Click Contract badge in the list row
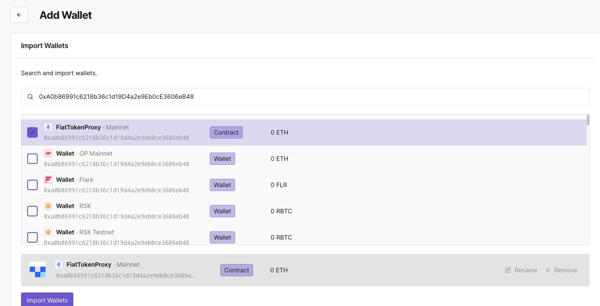Image resolution: width=600 pixels, height=306 pixels. click(226, 132)
